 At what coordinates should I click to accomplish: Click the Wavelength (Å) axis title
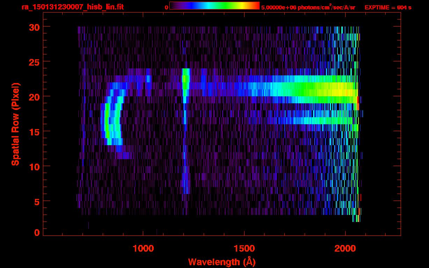coord(222,262)
